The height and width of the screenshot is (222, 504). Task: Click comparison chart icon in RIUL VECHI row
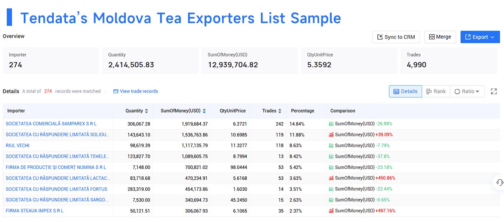tap(331, 145)
